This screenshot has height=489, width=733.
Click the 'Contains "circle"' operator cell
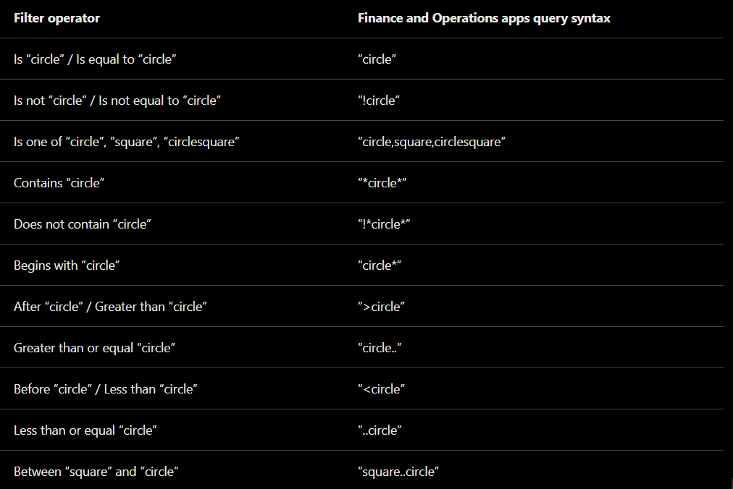(59, 183)
